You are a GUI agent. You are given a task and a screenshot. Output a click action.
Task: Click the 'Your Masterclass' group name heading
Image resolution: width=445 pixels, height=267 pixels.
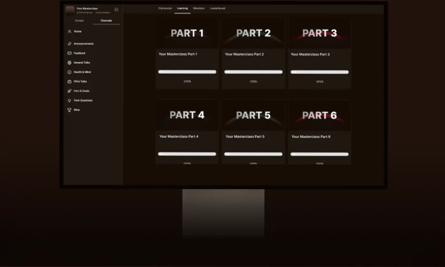[x=87, y=8]
